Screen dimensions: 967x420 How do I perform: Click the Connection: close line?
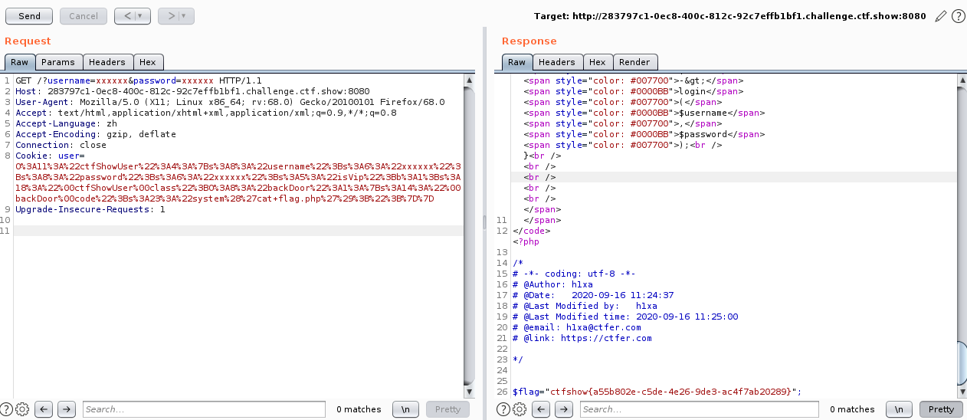61,145
